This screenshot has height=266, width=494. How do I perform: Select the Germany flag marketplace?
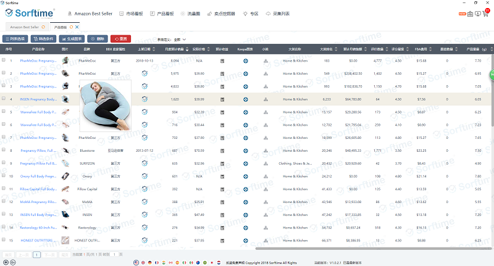point(150,262)
